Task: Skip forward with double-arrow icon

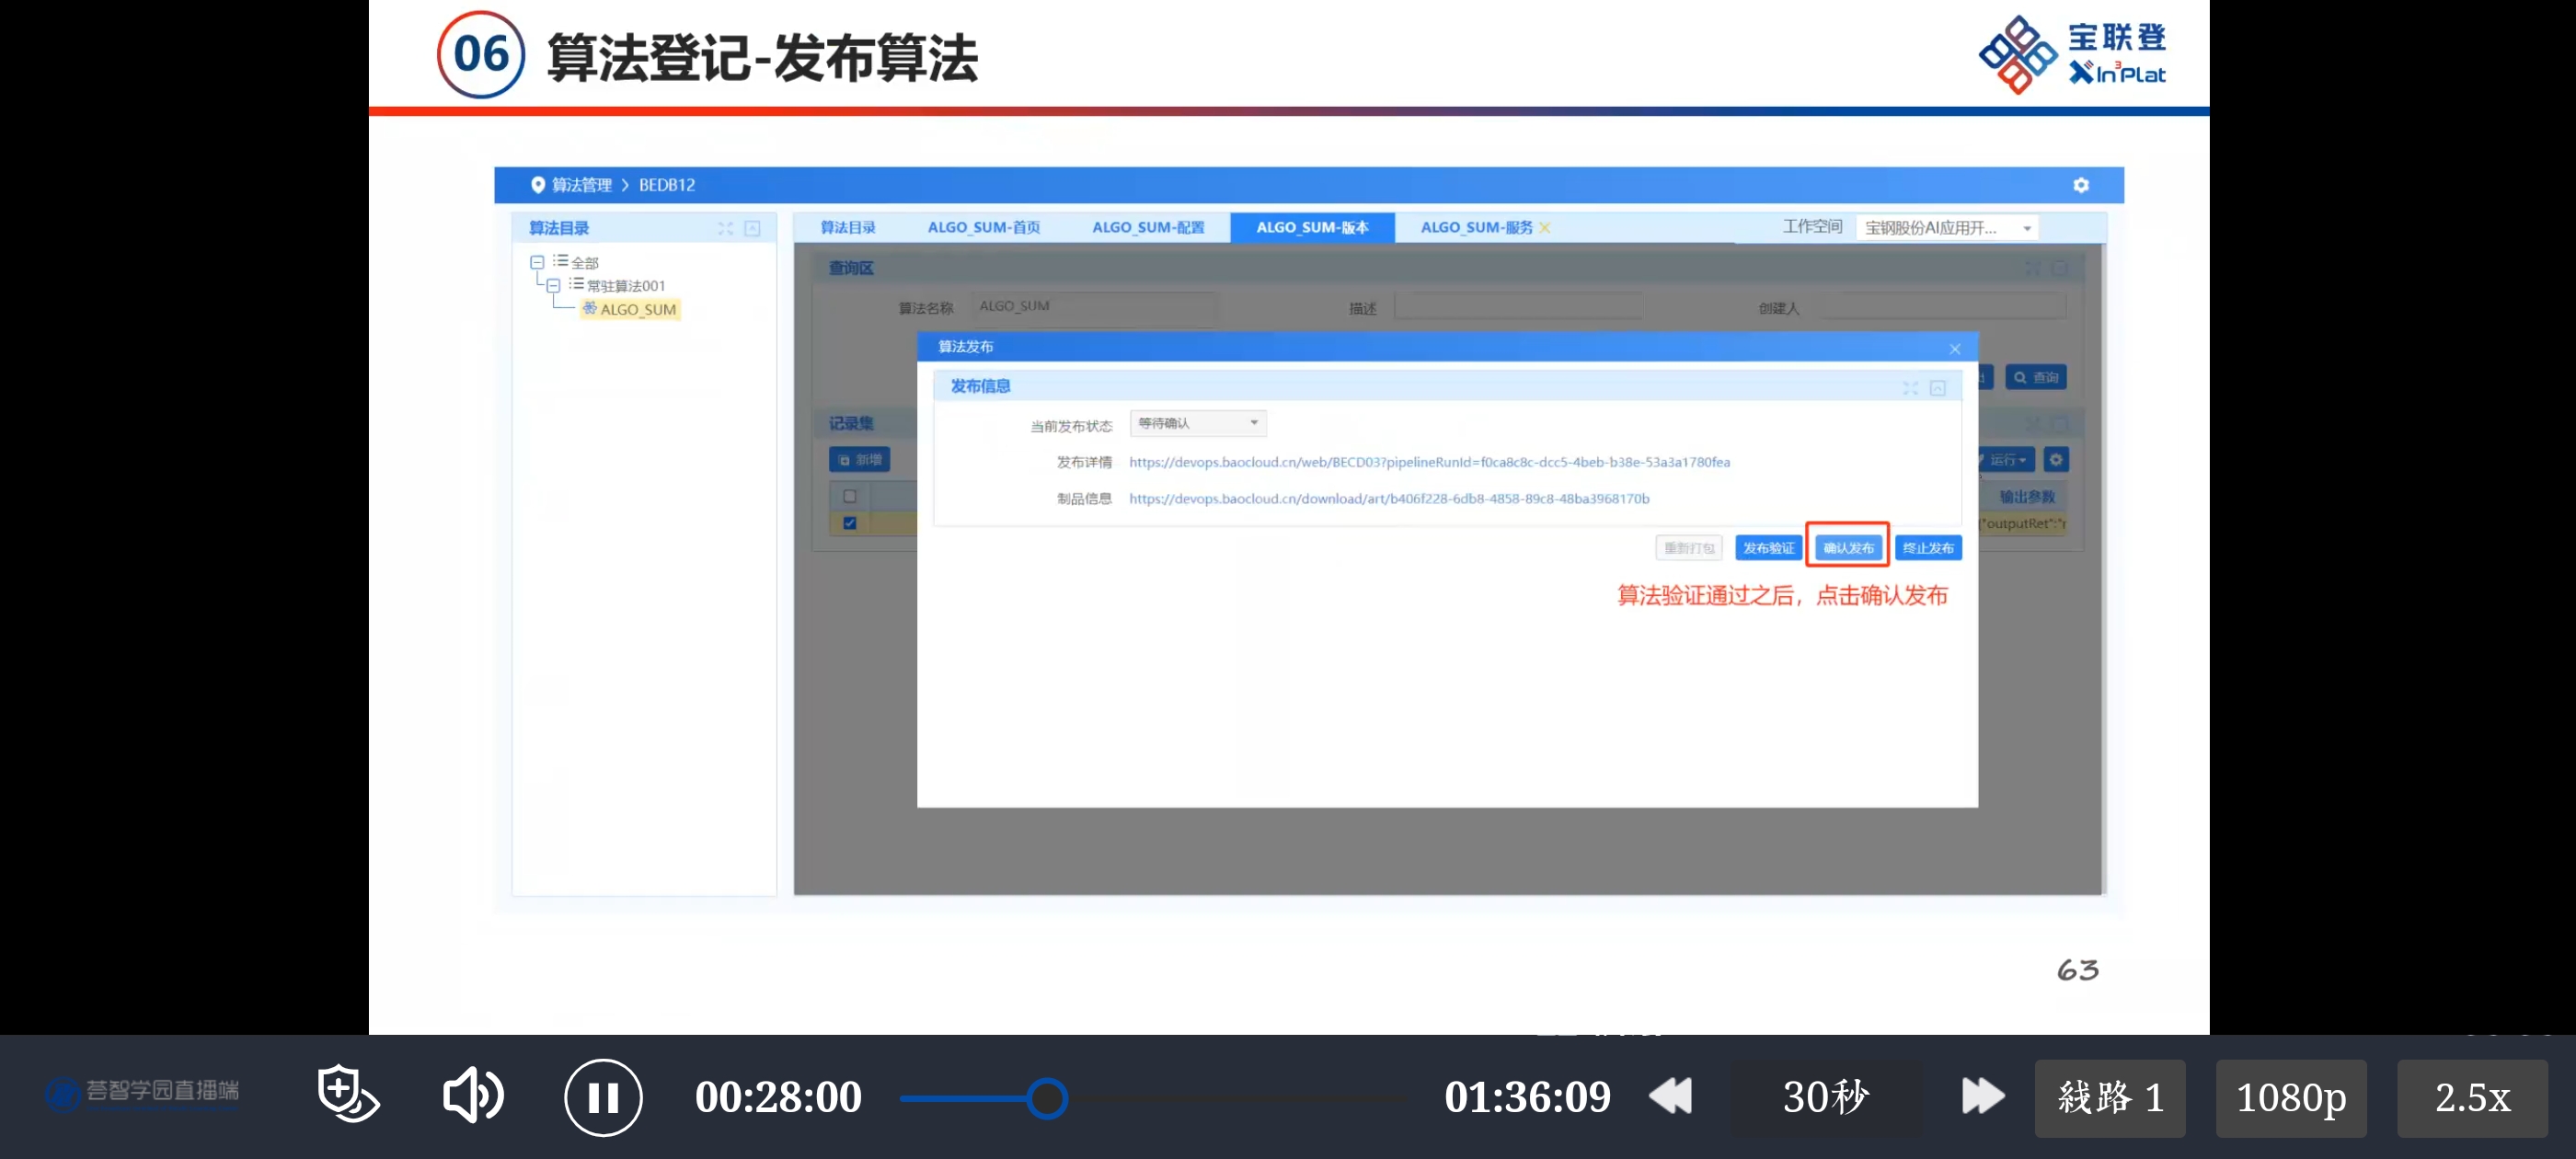Action: point(1982,1096)
